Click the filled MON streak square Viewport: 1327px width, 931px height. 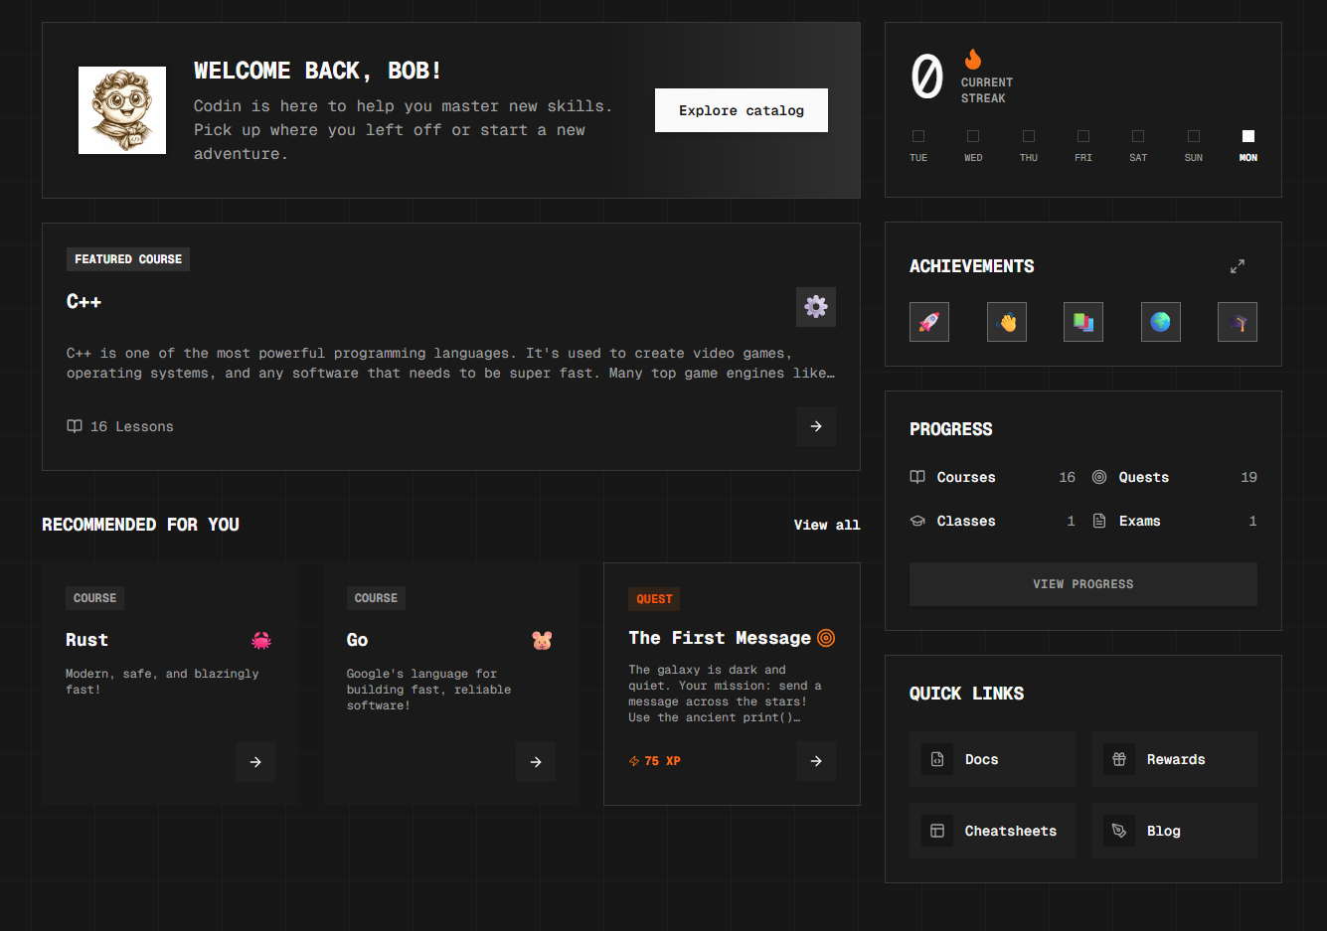pos(1247,136)
